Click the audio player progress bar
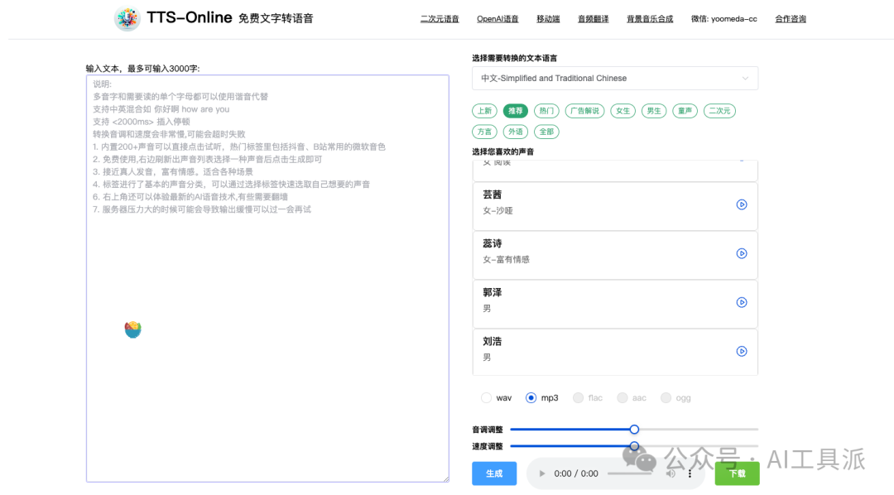The height and width of the screenshot is (495, 894). click(x=630, y=473)
